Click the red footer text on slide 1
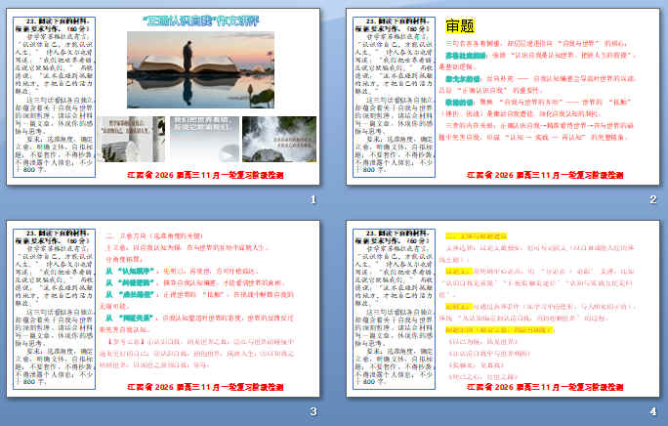Screen dimensions: 668x426 click(x=207, y=175)
